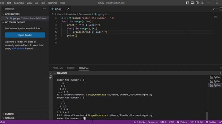Collapse the Terminal group chevron

click(55, 73)
